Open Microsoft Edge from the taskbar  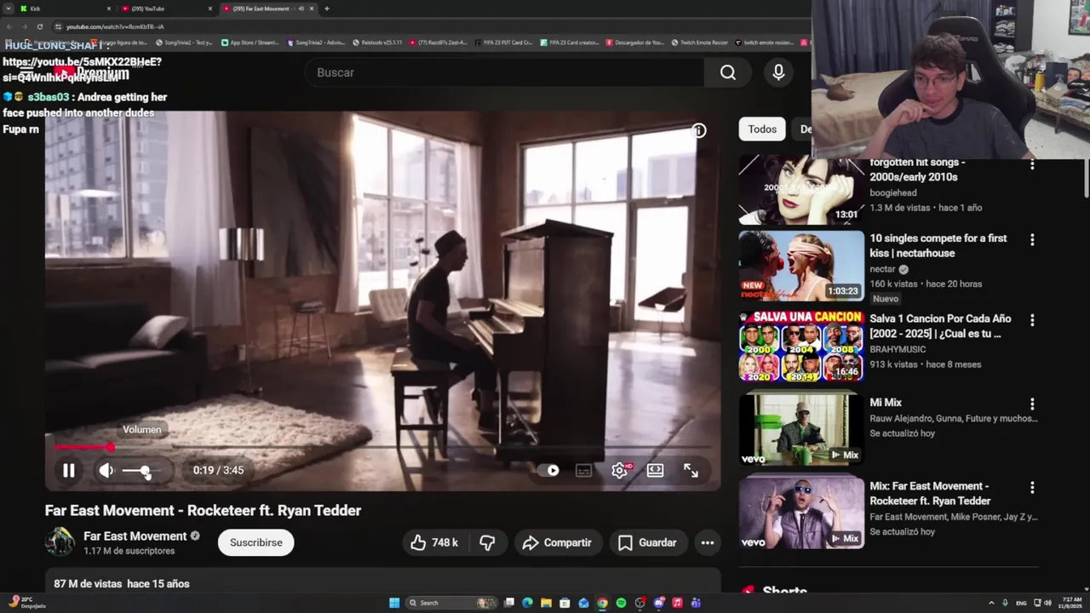tap(527, 603)
